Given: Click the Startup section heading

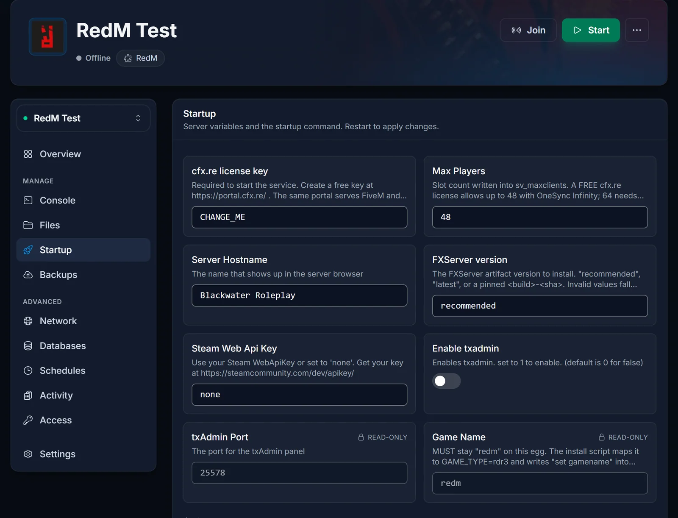Looking at the screenshot, I should click(x=200, y=114).
